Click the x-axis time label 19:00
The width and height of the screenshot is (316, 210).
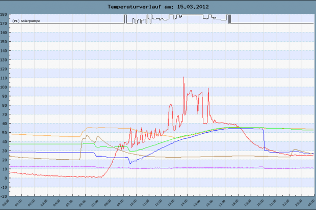click(x=247, y=203)
